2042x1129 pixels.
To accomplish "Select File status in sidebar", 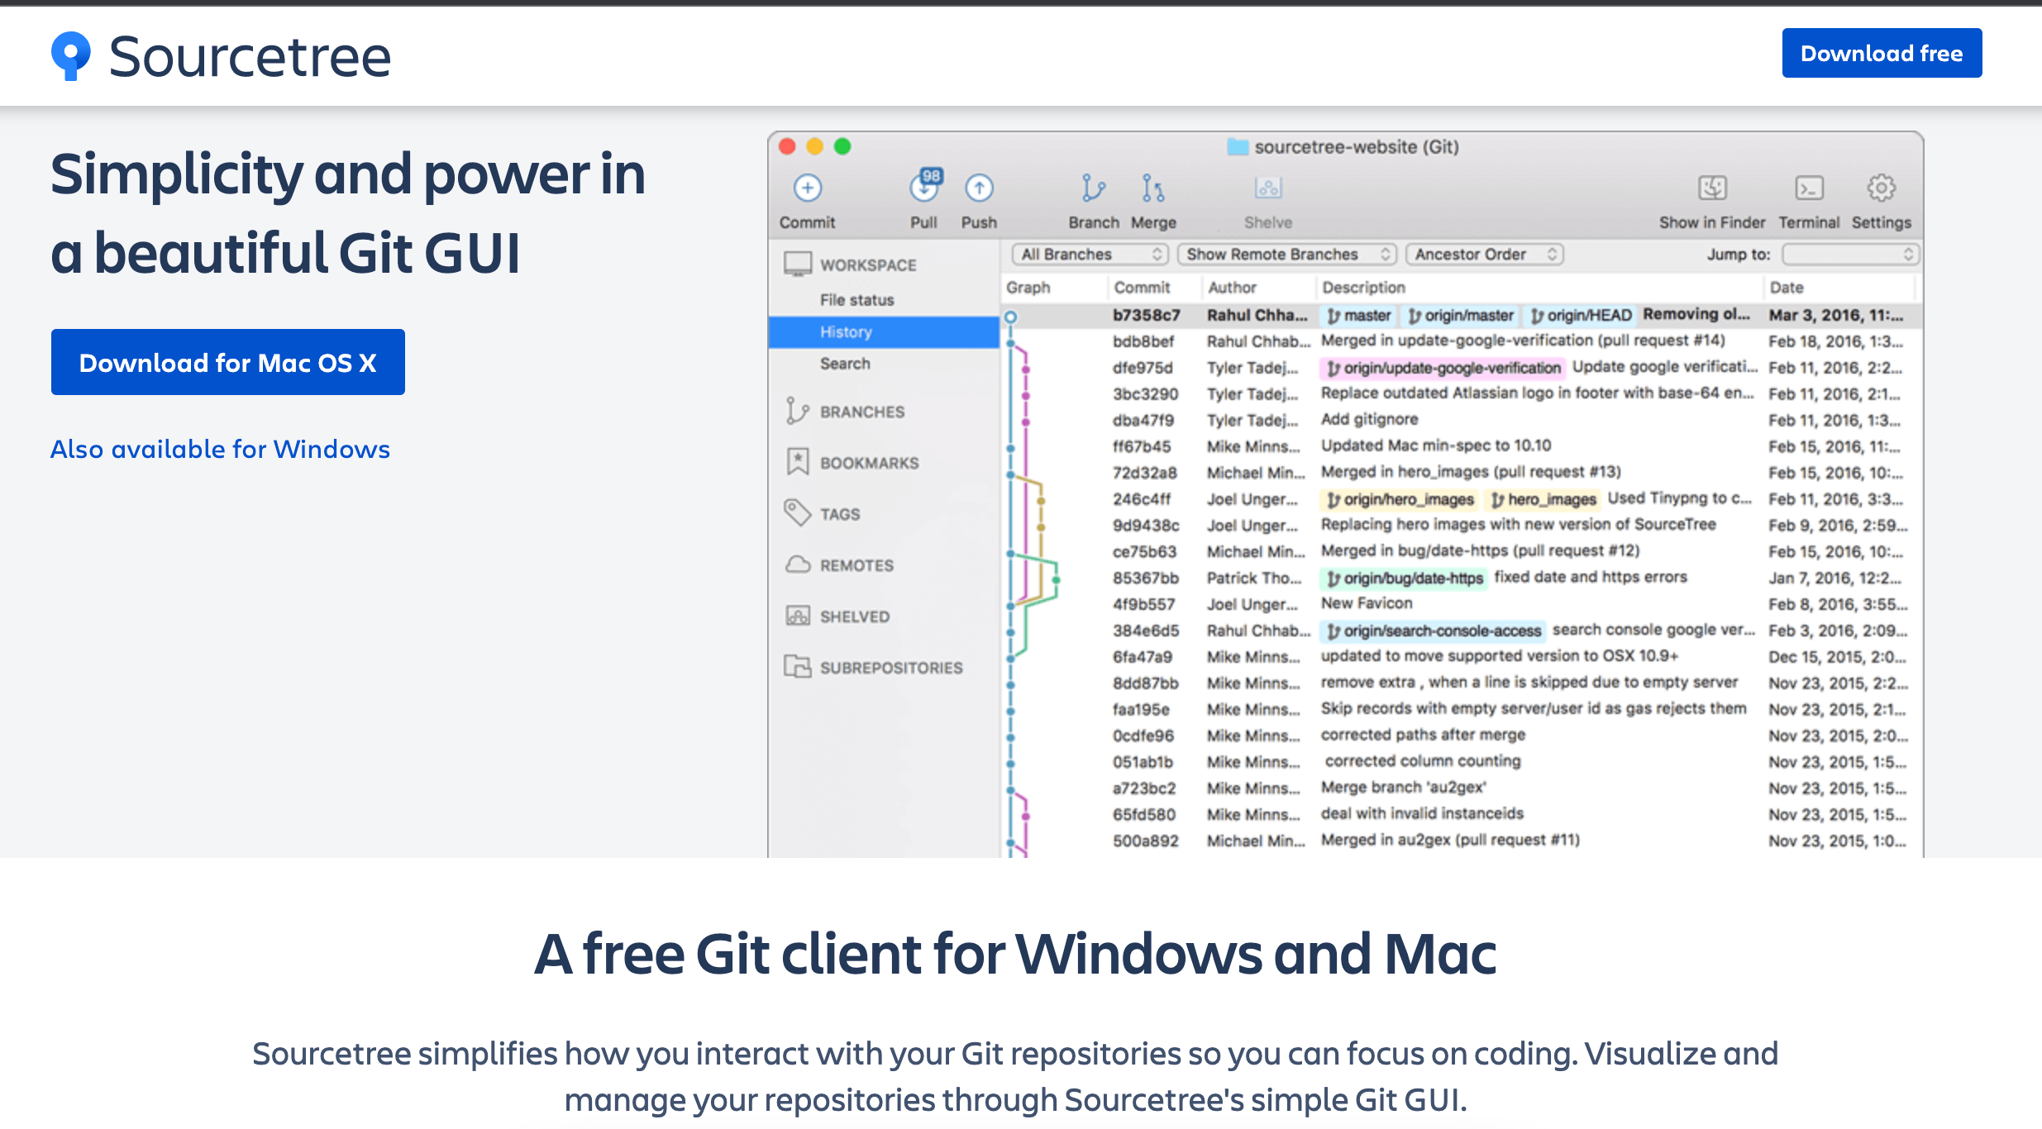I will 856,300.
